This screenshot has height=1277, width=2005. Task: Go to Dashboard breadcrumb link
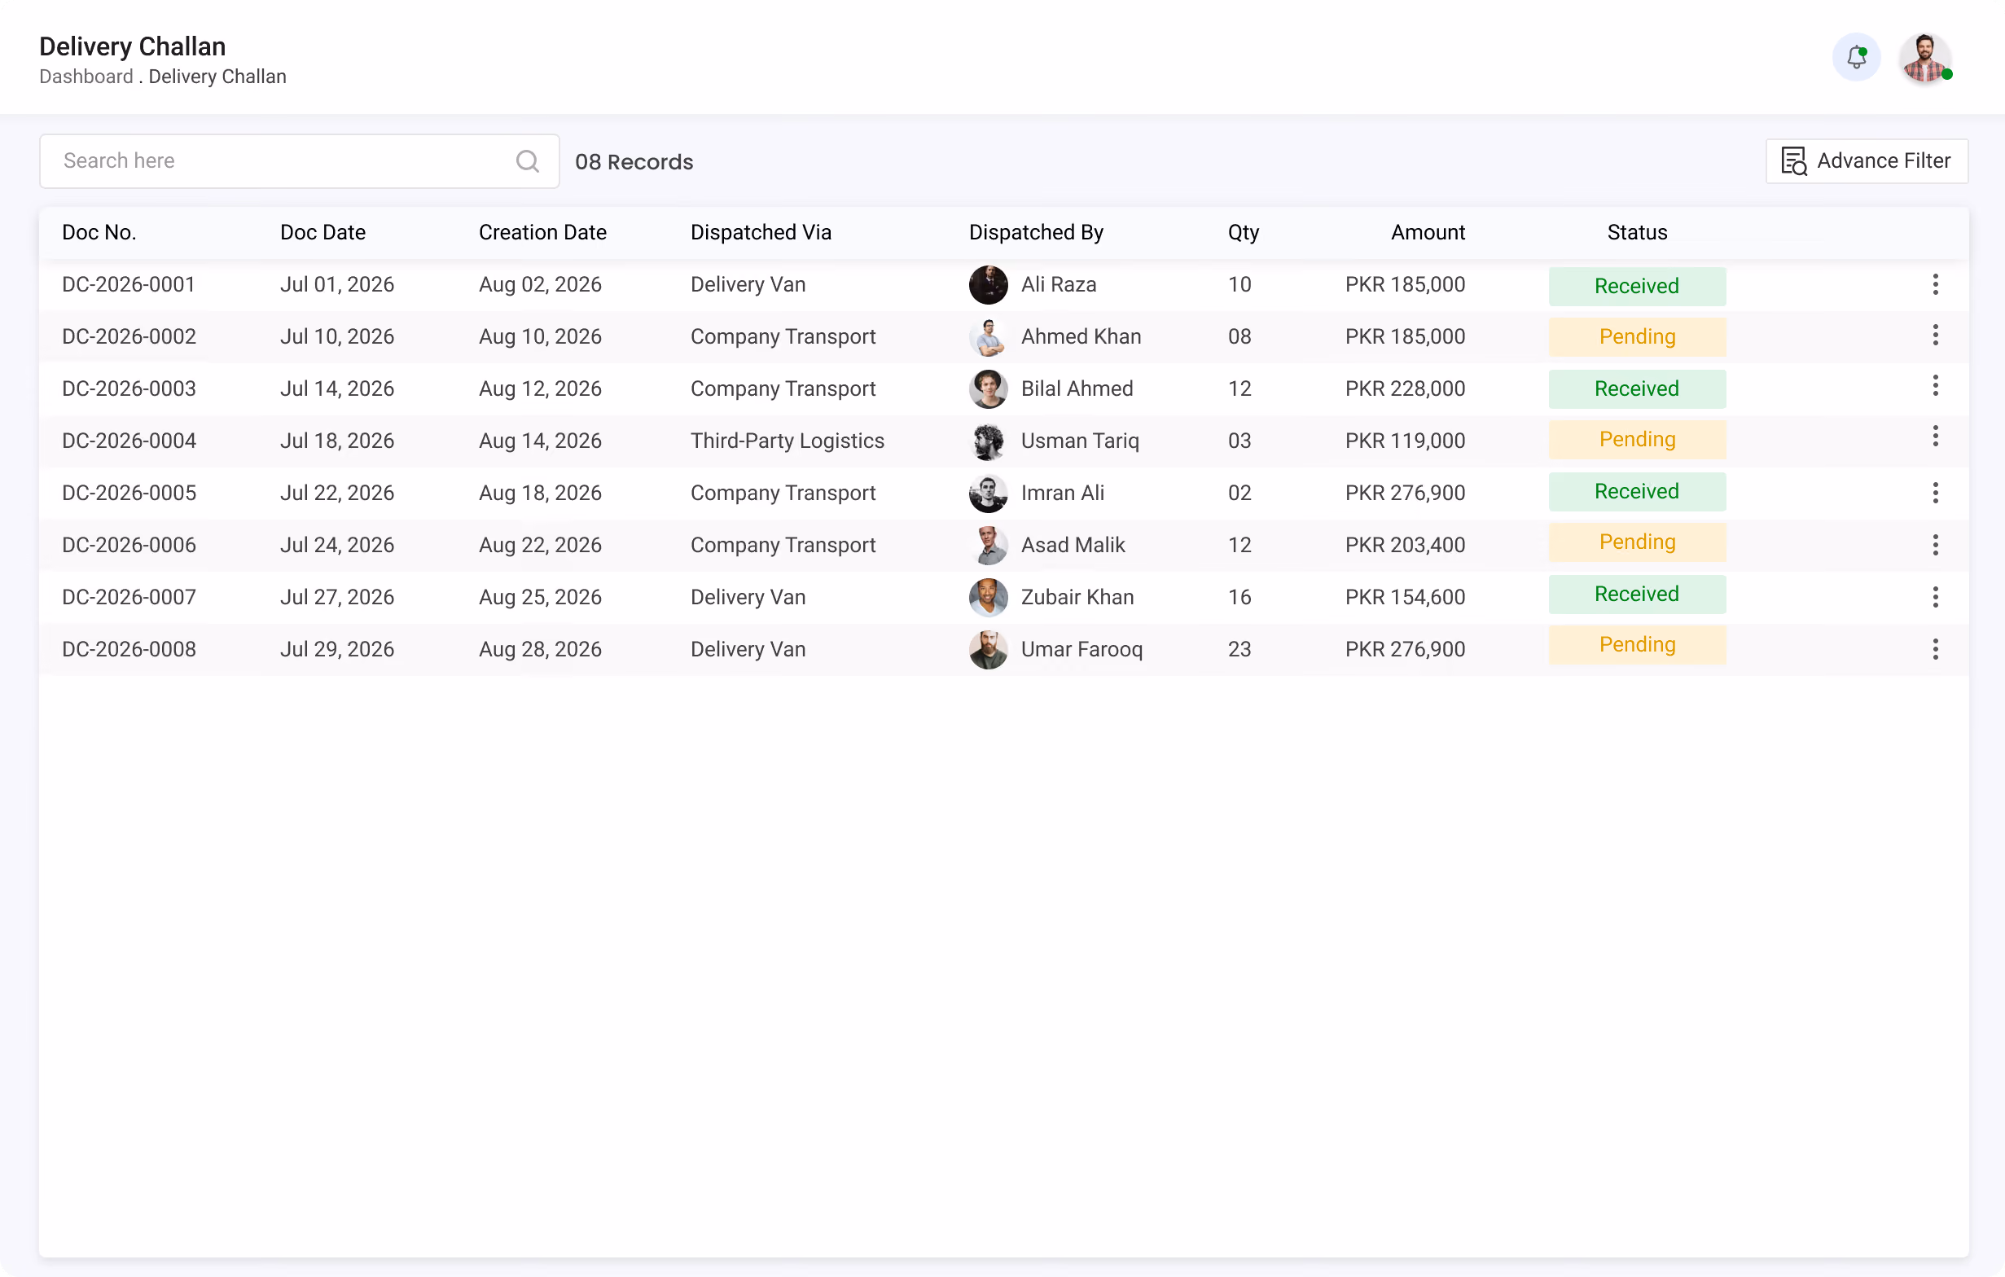86,77
